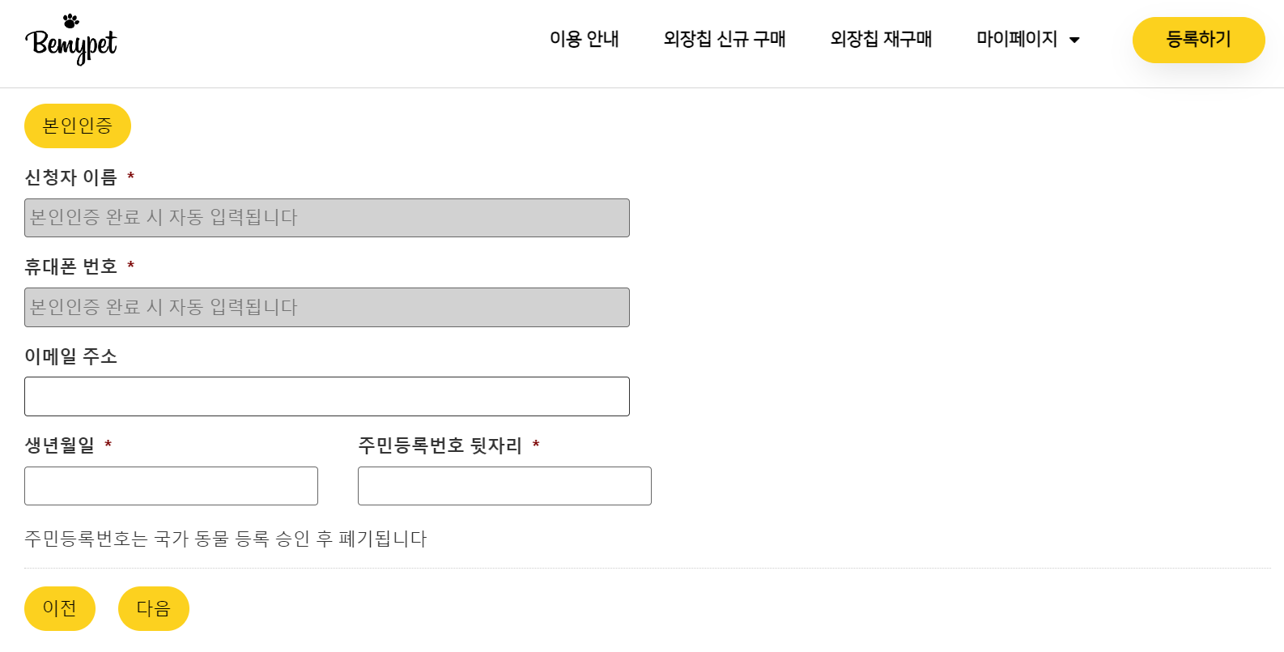Click the 휴대폰 번호 disabled input field

click(327, 307)
